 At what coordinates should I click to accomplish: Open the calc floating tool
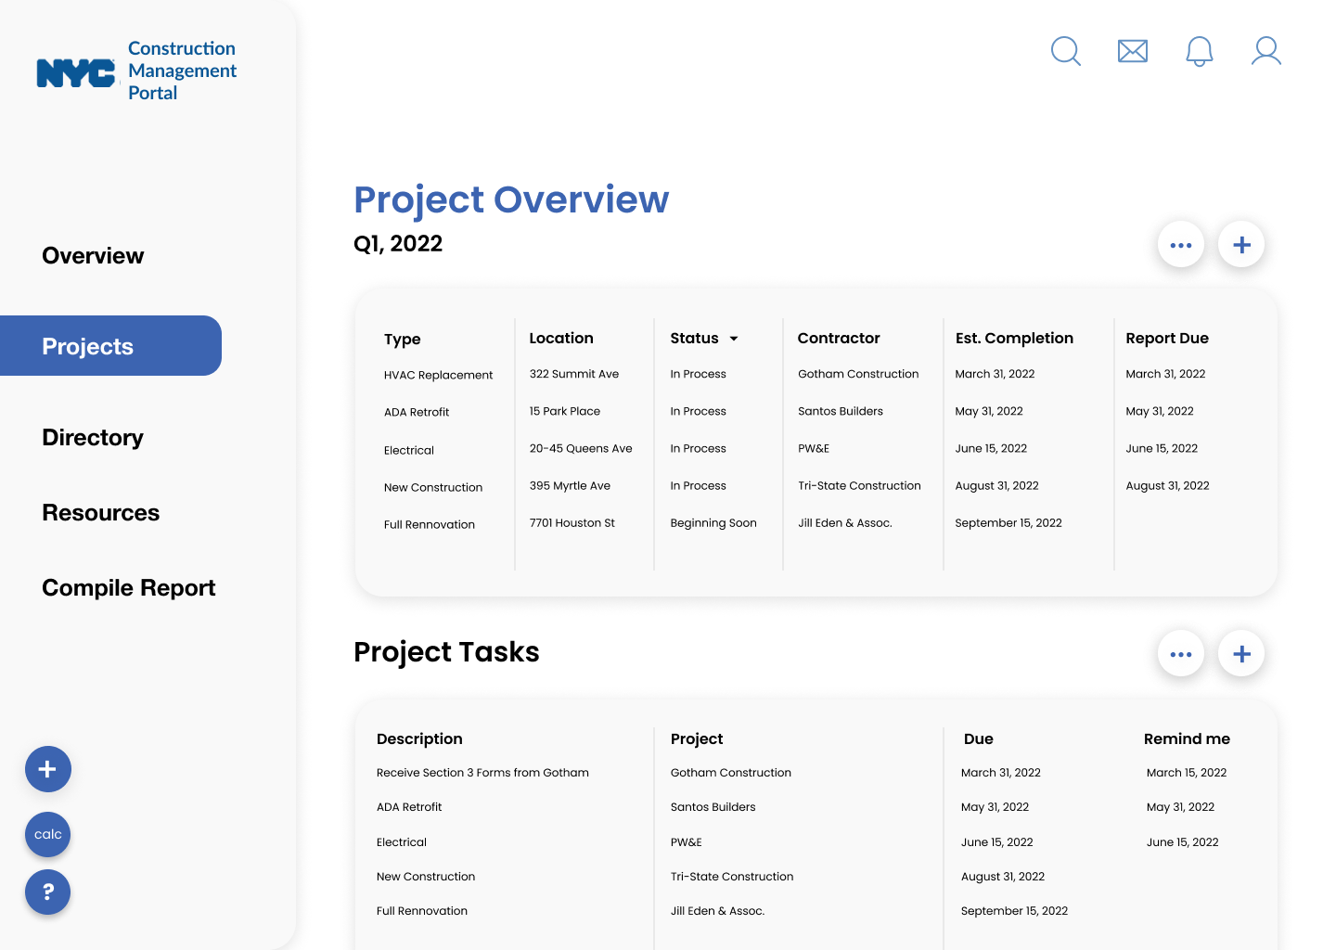coord(47,834)
